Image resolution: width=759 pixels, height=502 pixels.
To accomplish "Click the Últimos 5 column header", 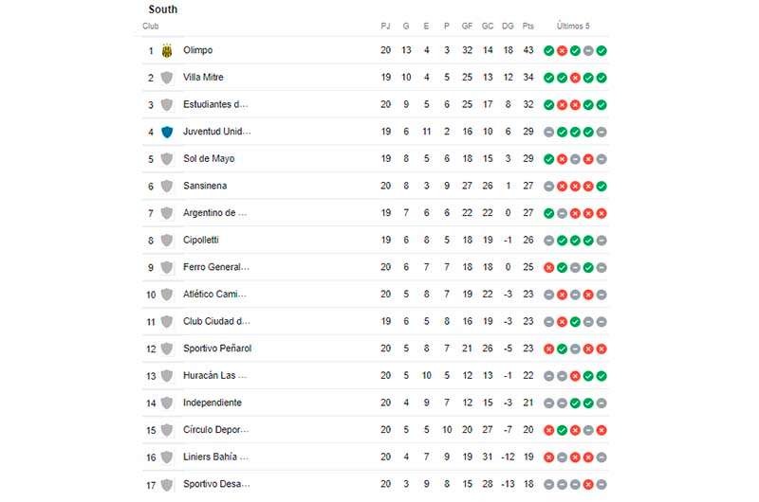I will [573, 27].
